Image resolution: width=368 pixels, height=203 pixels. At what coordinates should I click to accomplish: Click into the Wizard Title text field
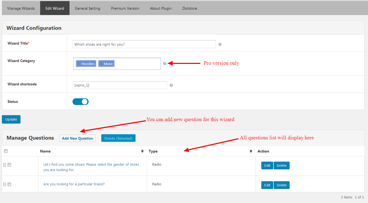144,44
